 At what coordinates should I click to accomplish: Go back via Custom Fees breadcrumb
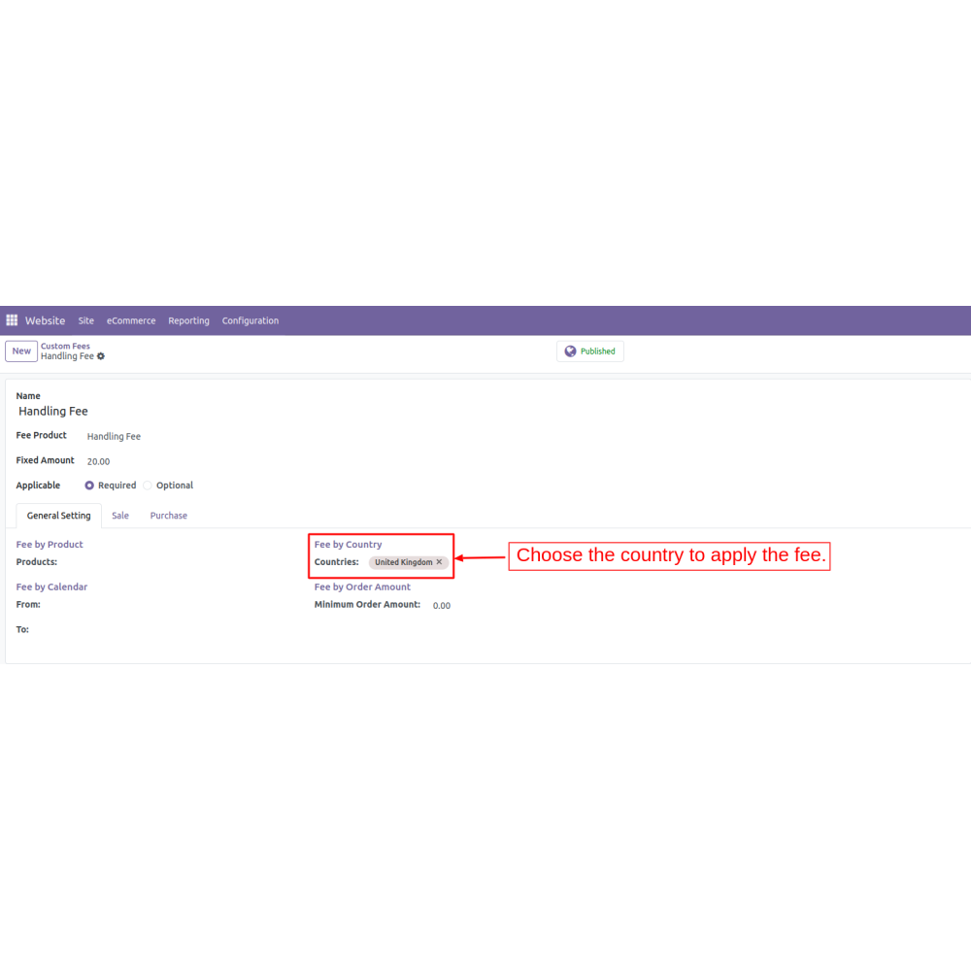(x=65, y=346)
